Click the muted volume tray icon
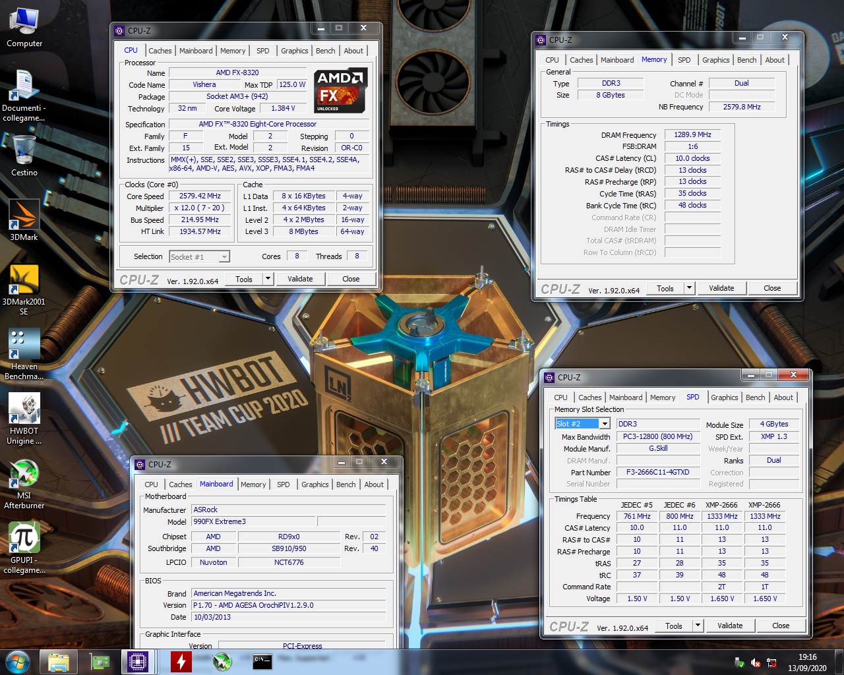The height and width of the screenshot is (675, 844). (756, 663)
